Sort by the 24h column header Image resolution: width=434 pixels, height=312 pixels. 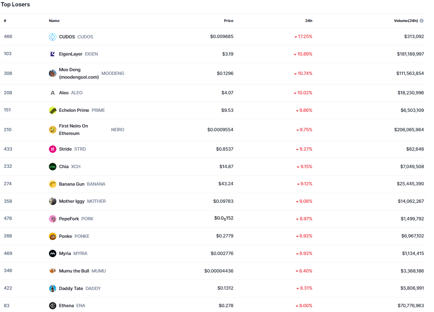[309, 21]
